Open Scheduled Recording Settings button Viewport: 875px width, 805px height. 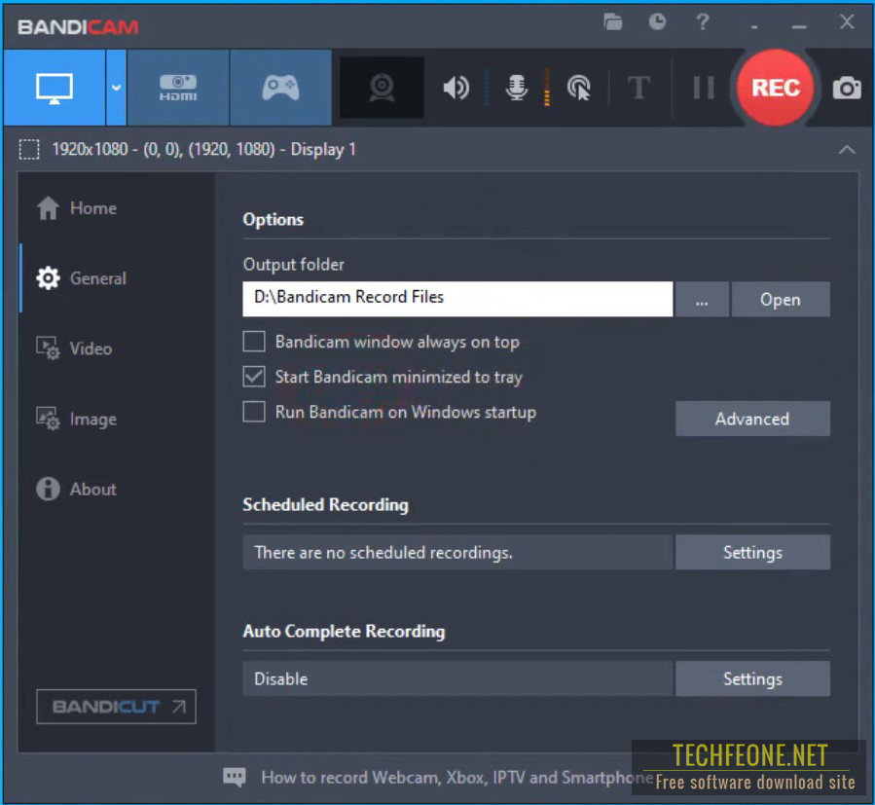[752, 552]
